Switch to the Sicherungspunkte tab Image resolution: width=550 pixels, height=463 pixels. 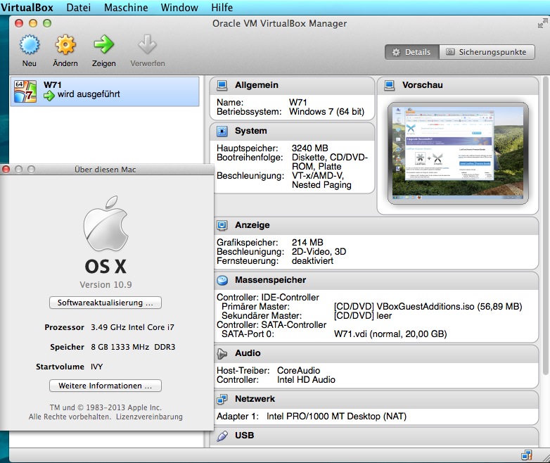[x=487, y=52]
